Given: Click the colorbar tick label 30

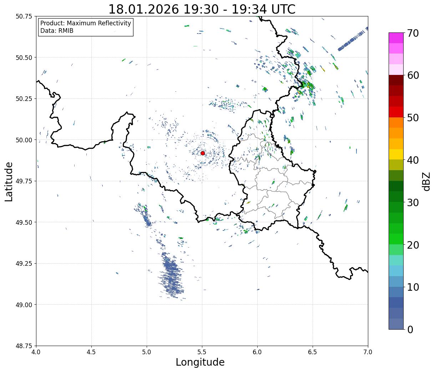Looking at the screenshot, I should (x=413, y=202).
